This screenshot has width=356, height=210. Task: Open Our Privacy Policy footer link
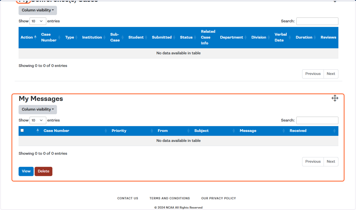point(219,198)
